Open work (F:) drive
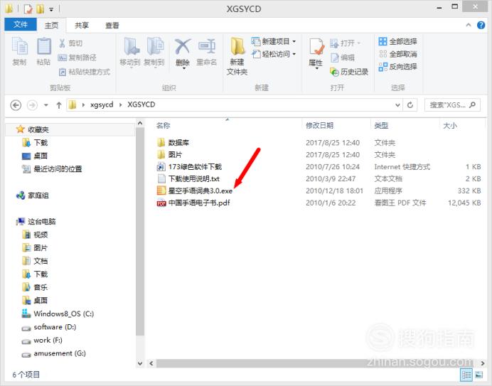Screen dimensions: 492x386 tap(48, 341)
